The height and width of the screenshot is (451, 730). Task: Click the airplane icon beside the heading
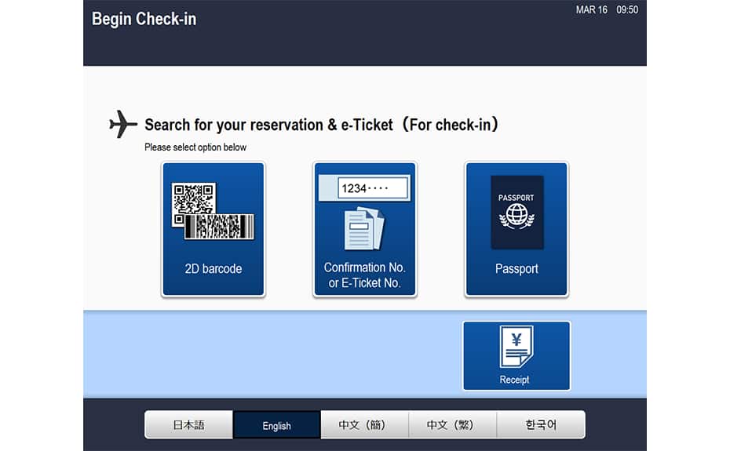[x=122, y=124]
